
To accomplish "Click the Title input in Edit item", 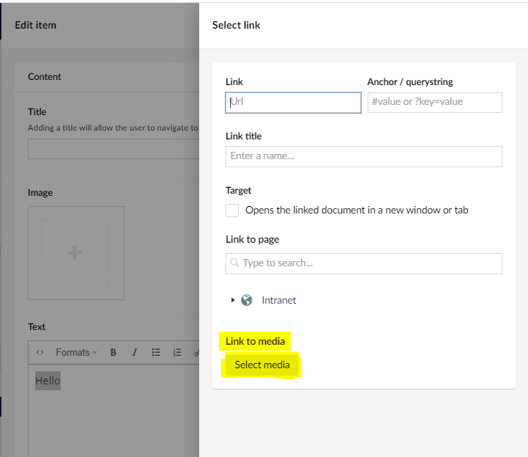I will point(114,149).
